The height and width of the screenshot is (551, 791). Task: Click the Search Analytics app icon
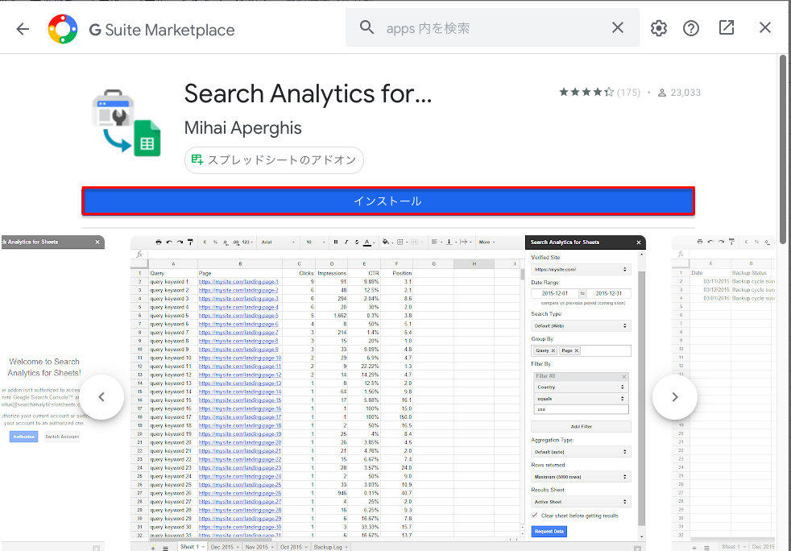126,122
